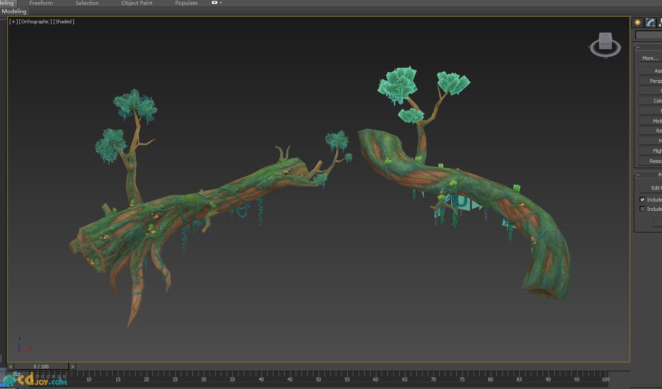662x389 pixels.
Task: Click the Resou... (Resource Collector) button
Action: coord(651,161)
